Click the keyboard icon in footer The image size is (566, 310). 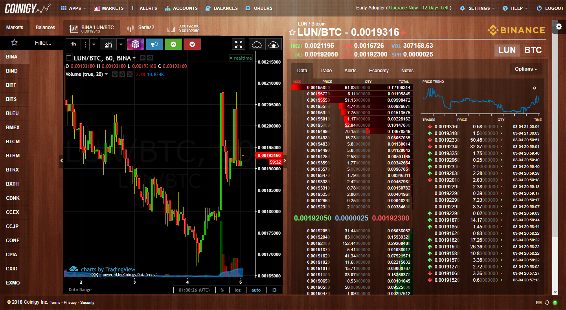pyautogui.click(x=538, y=303)
